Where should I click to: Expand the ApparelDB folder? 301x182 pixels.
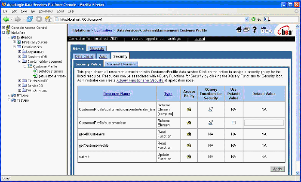click(20, 52)
